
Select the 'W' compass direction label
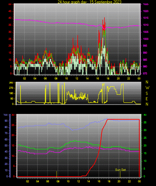147,88
